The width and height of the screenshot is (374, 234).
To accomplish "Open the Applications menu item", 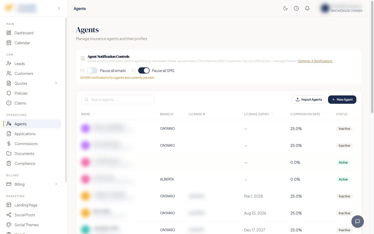I will pyautogui.click(x=32, y=134).
